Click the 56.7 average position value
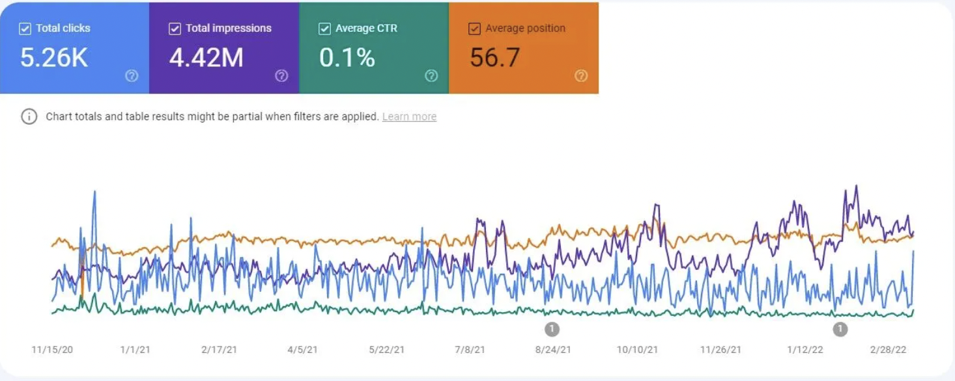The image size is (955, 381). pyautogui.click(x=495, y=58)
